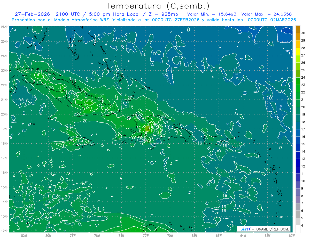This screenshot has height=239, width=310.
Task: Click the legend label "29"
Action: pos(303,40)
